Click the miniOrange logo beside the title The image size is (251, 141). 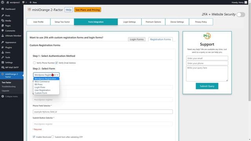29,9
